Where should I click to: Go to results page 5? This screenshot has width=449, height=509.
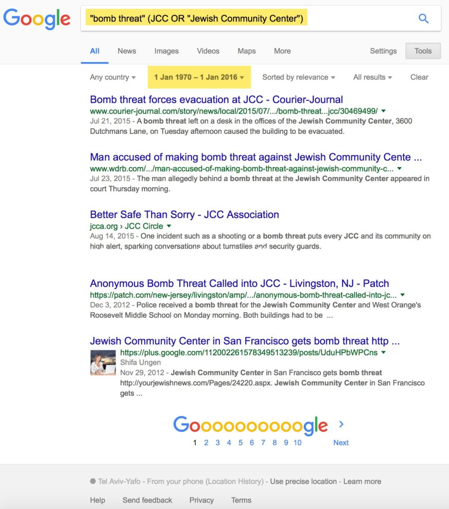click(x=240, y=442)
